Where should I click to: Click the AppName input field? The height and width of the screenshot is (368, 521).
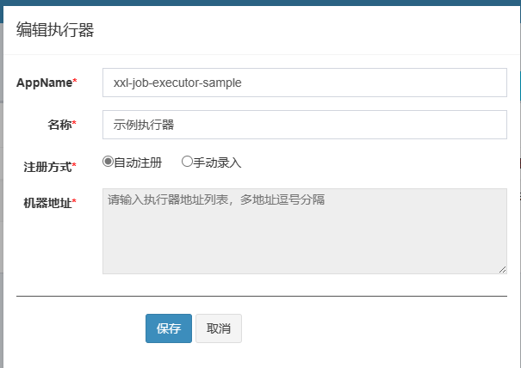[x=304, y=83]
